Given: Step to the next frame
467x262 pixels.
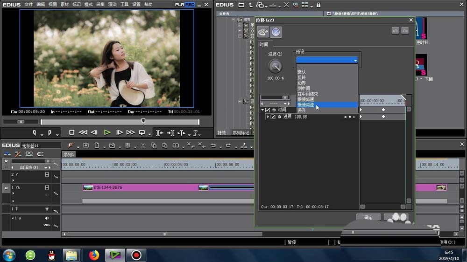Looking at the screenshot, I should 120,133.
